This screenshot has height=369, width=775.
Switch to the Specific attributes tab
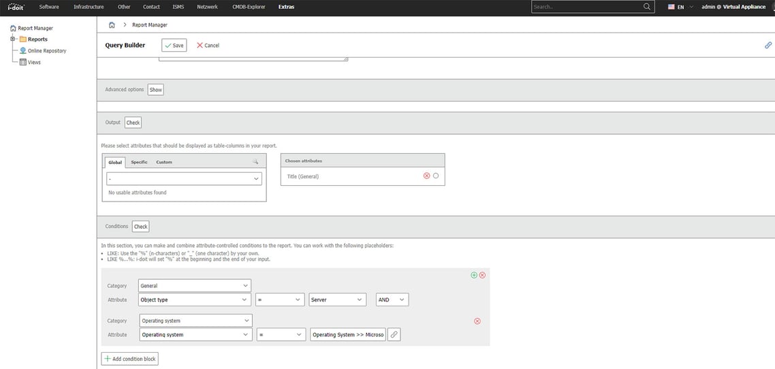tap(140, 162)
